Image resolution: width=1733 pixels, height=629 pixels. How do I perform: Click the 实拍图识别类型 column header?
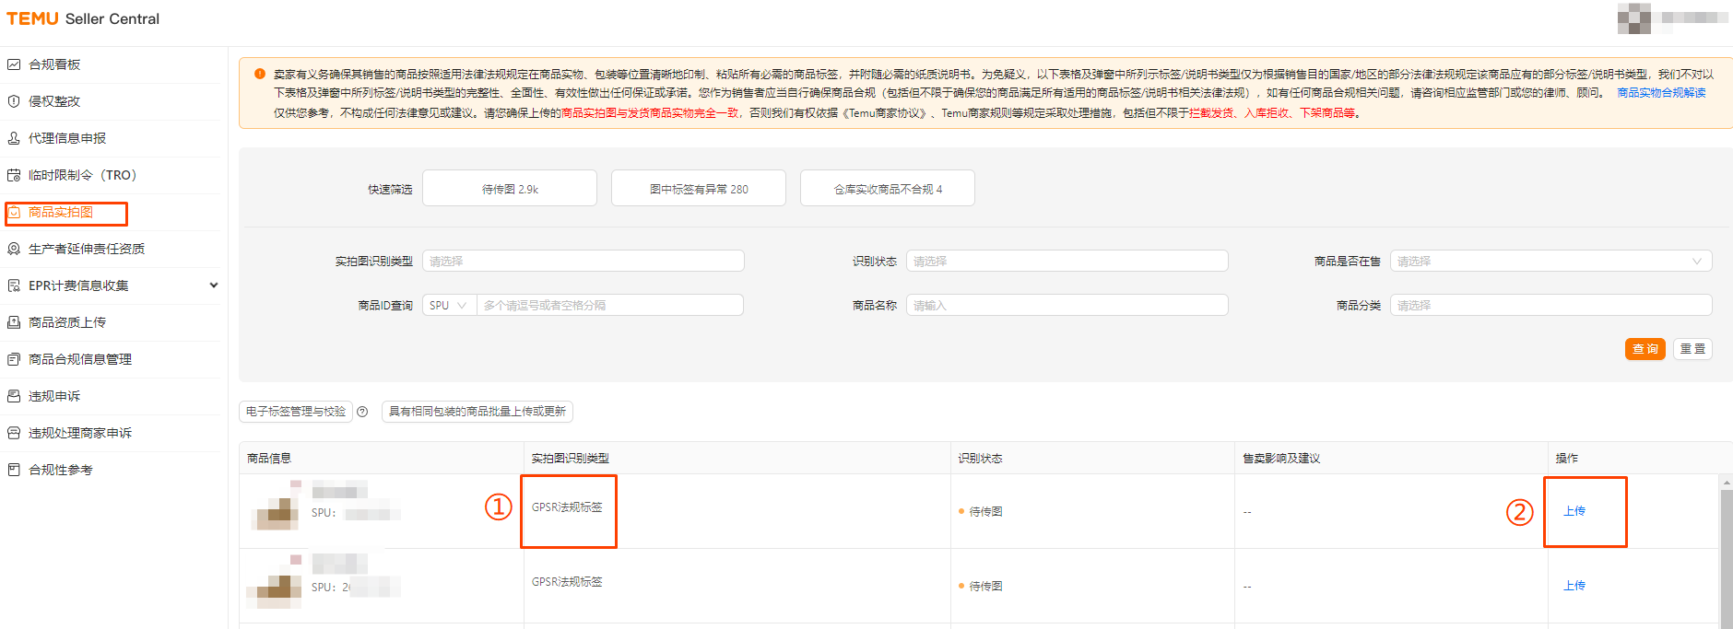click(571, 458)
